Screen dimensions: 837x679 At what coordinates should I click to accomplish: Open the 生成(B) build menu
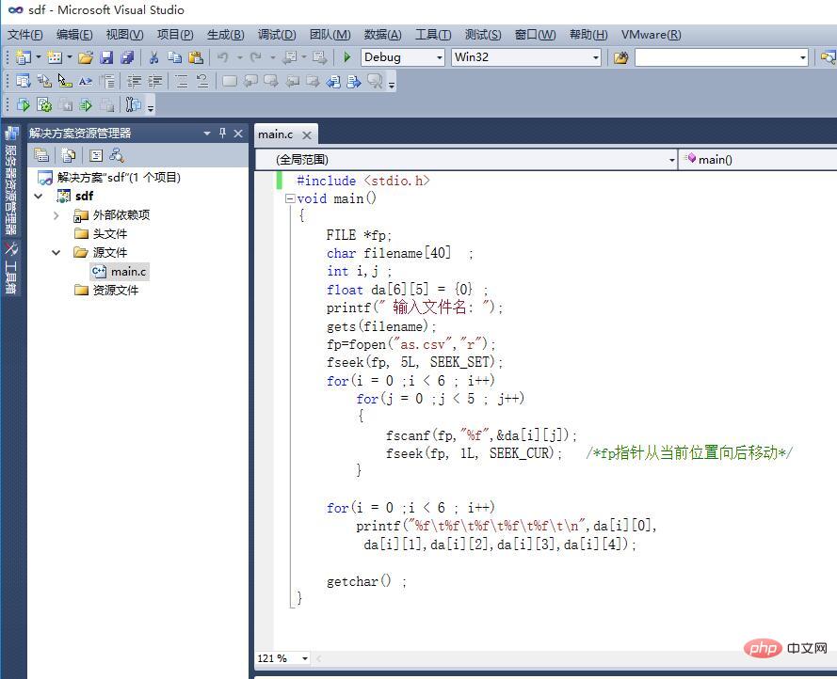click(x=225, y=35)
